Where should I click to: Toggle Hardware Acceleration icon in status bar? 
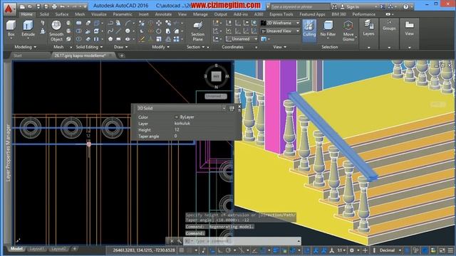click(425, 250)
